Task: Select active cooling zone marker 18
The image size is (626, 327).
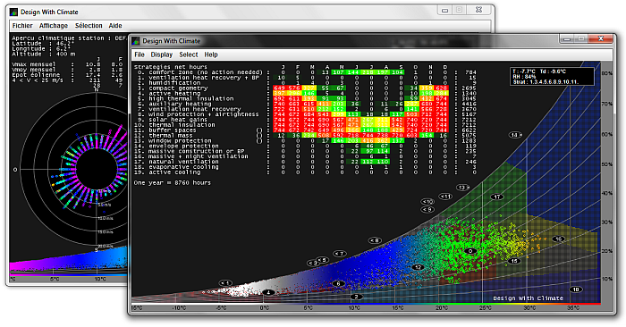Action: point(576,289)
